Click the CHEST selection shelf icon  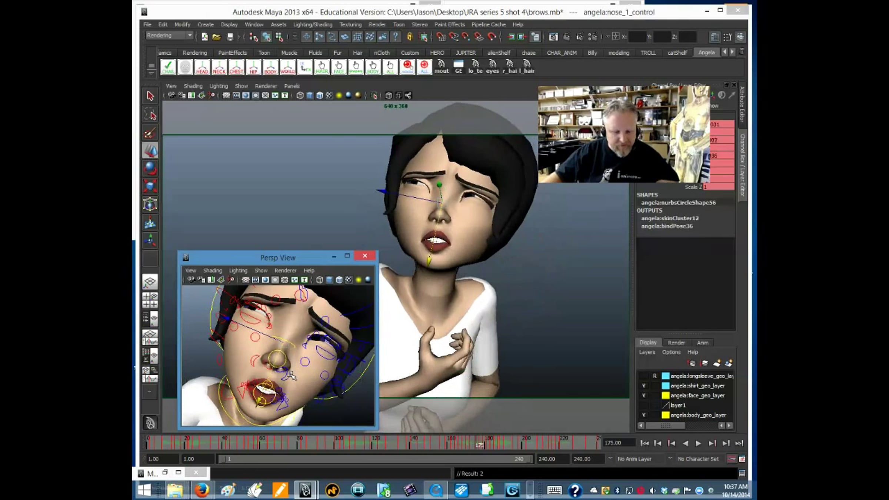tap(236, 67)
